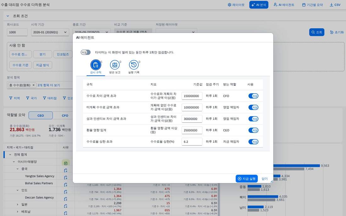Disable the 수수료 차이 금액 초과 rule
This screenshot has width=346, height=216.
(253, 96)
